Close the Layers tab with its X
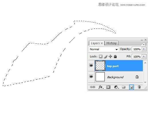This screenshot has width=148, height=113. [102, 43]
